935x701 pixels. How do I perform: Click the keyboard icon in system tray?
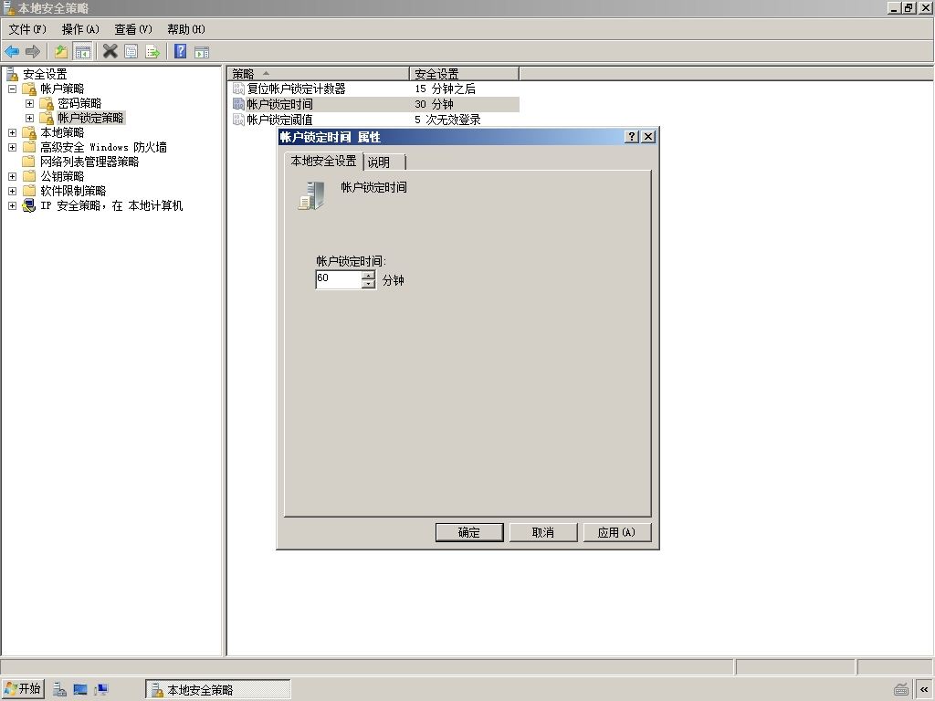[x=901, y=690]
